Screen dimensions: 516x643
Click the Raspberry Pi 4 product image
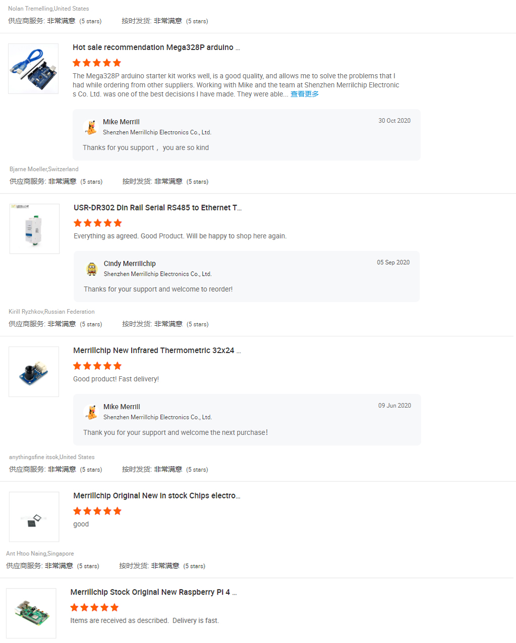pos(31,613)
